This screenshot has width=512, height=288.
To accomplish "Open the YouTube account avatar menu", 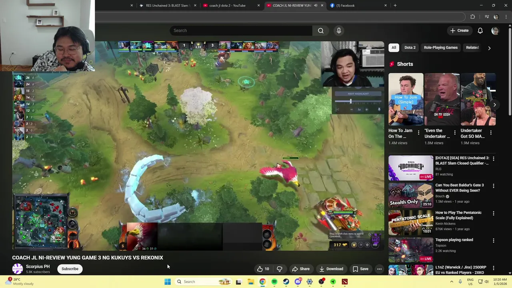I will [495, 30].
